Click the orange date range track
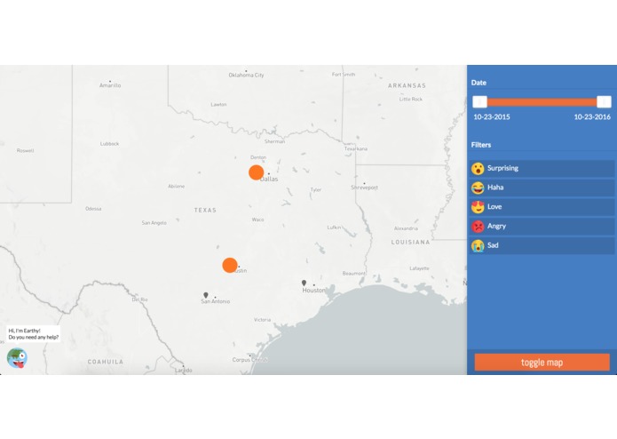617x439 pixels. point(542,102)
